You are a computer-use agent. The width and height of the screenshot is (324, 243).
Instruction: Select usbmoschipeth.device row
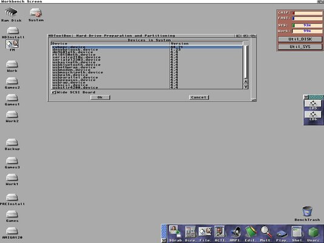147,72
